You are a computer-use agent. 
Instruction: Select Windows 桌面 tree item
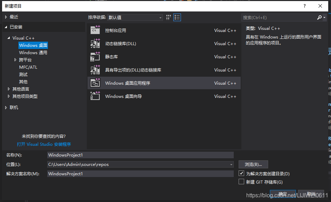click(33, 45)
